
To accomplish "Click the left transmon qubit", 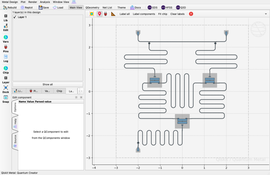I will coord(155,80).
